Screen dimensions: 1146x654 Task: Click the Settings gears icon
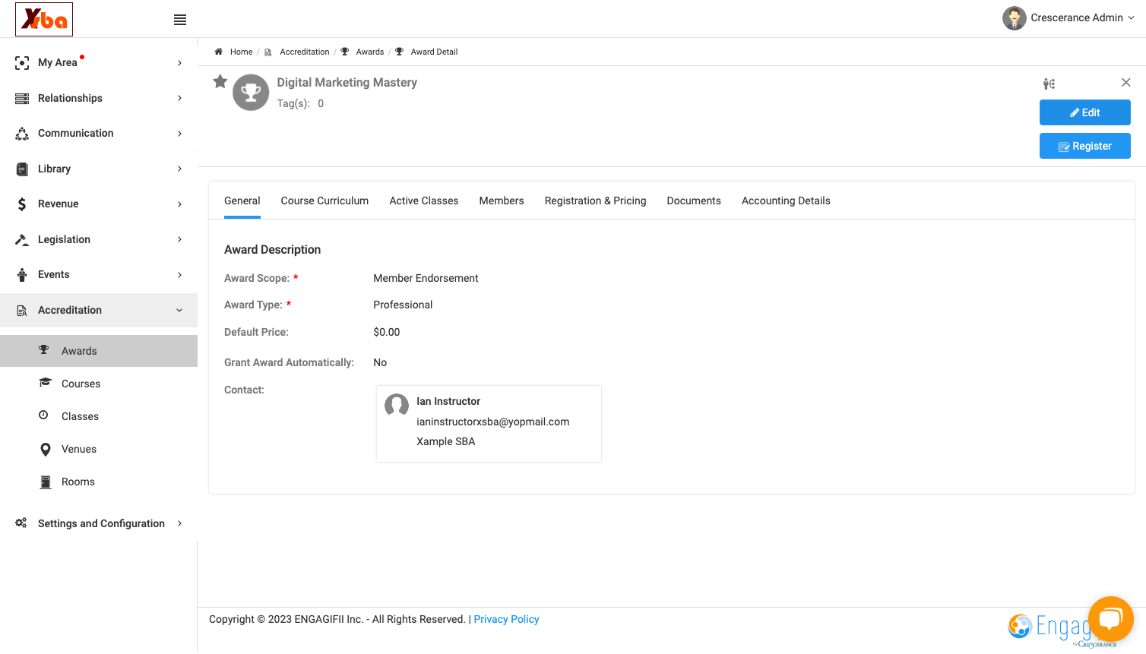pyautogui.click(x=21, y=523)
